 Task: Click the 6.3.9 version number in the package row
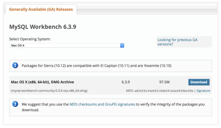click(125, 82)
